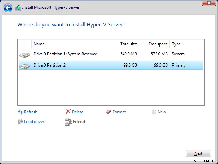Image resolution: width=218 pixels, height=164 pixels.
Task: Click the New partition star icon
Action: click(154, 112)
